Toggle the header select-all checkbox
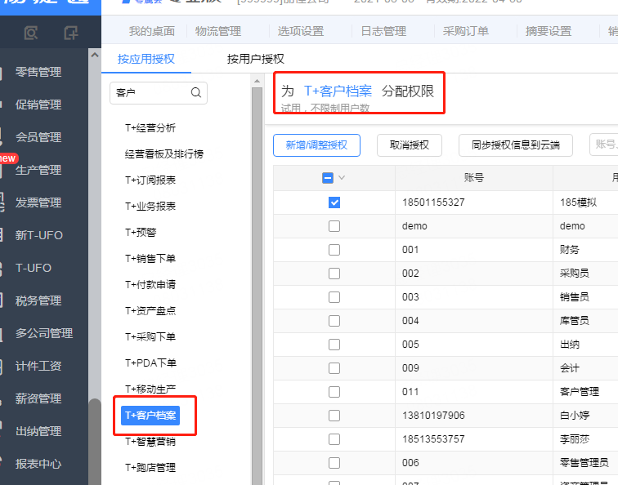The height and width of the screenshot is (485, 618). (328, 178)
